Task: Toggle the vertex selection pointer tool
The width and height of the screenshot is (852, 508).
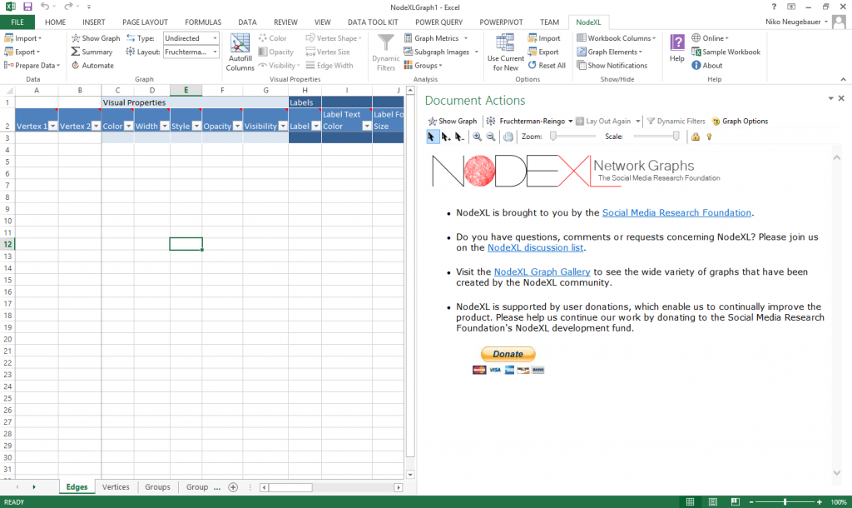Action: point(433,137)
